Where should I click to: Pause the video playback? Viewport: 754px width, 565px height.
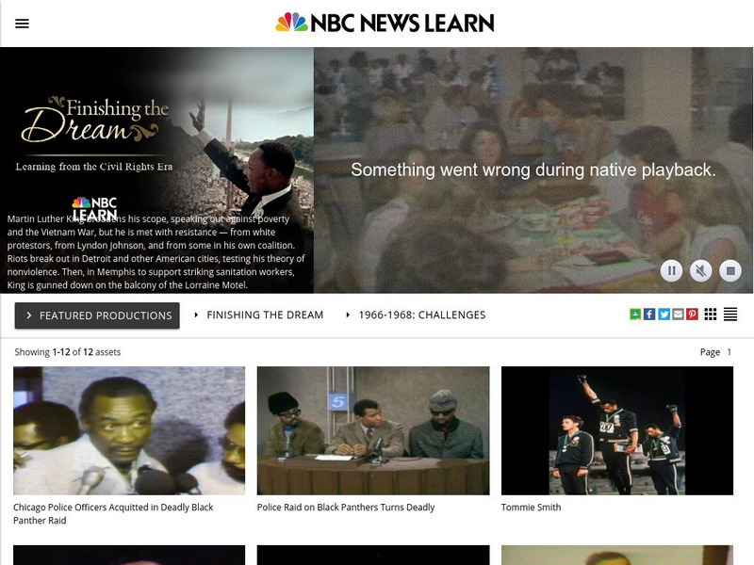pos(671,271)
